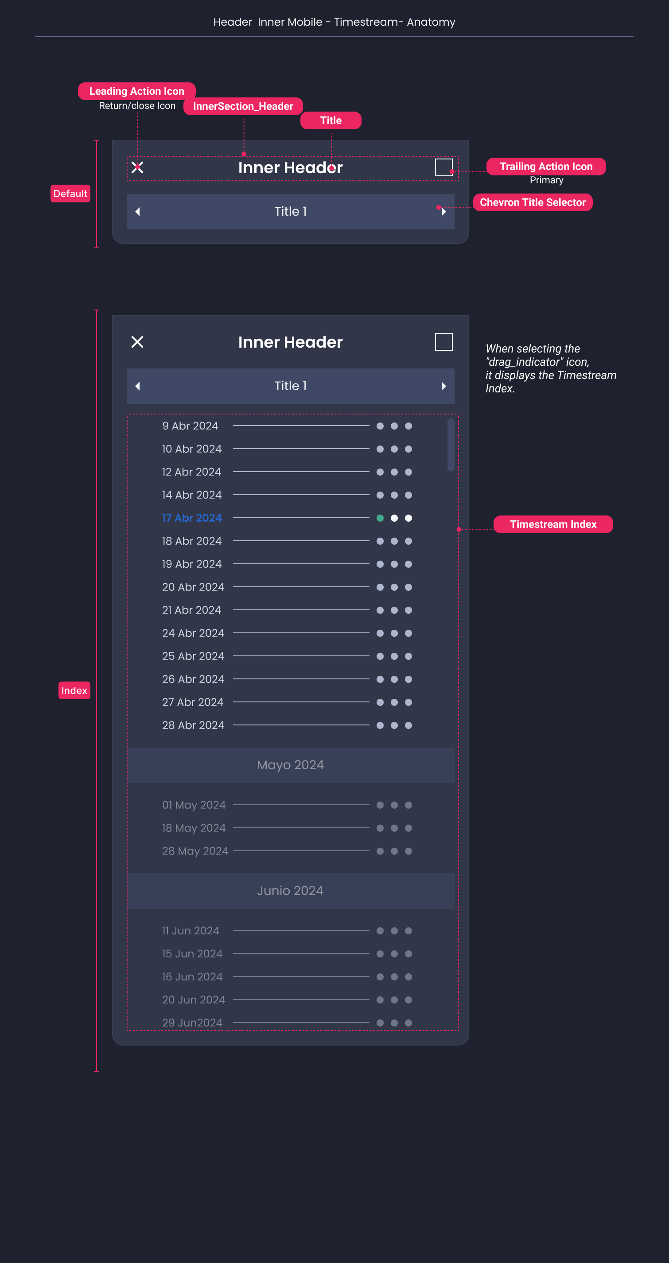
Task: Click the Title 1 label in Index selector
Action: (x=290, y=386)
